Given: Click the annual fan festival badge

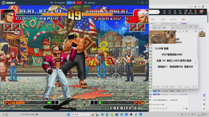Looking at the screenshot, I should (202, 34).
